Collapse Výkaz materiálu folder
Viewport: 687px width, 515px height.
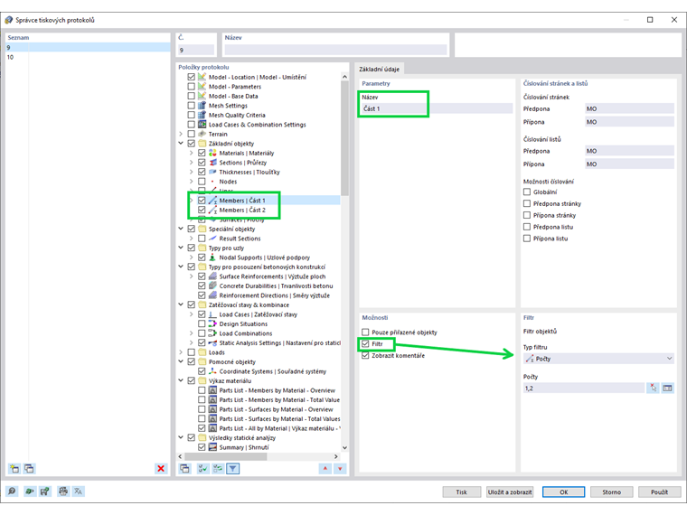pyautogui.click(x=181, y=380)
